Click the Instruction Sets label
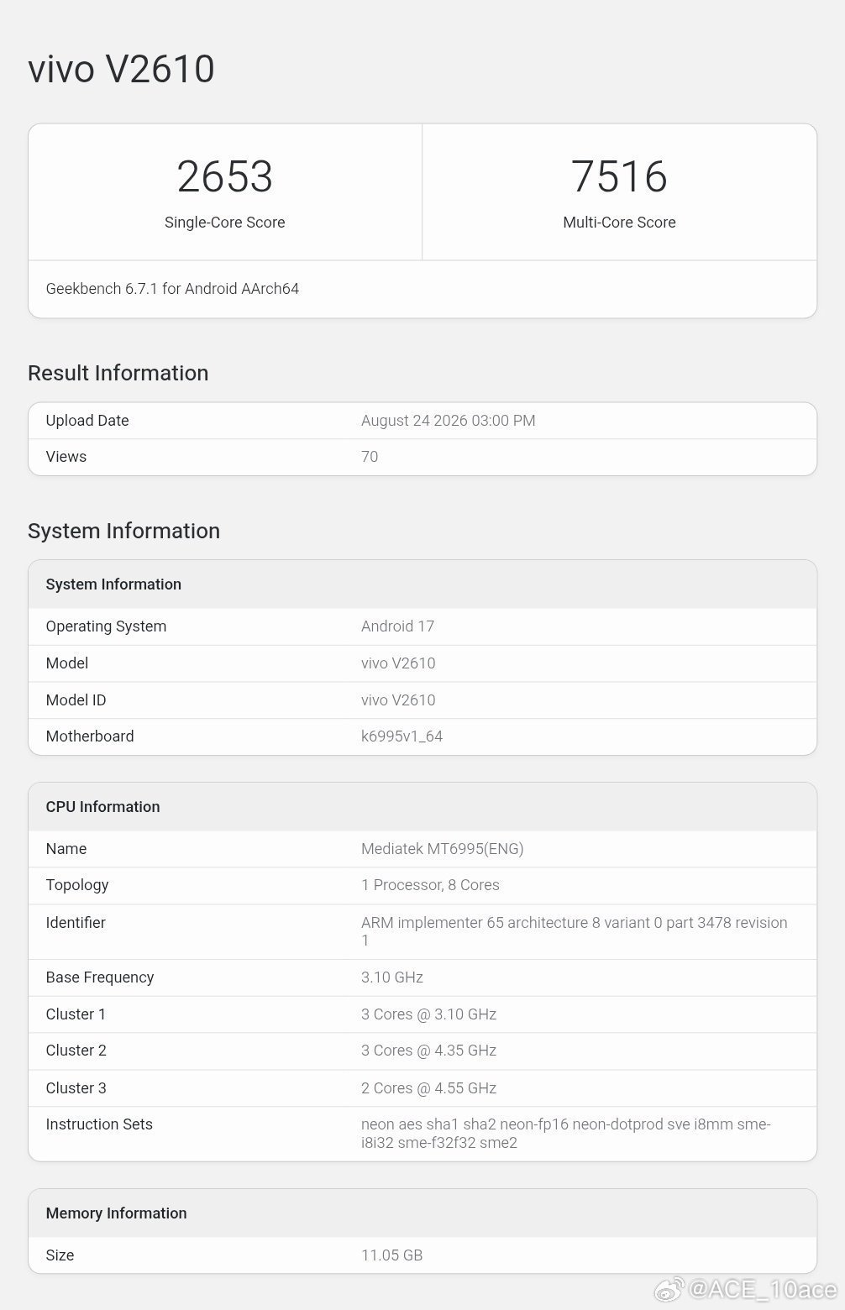Viewport: 845px width, 1310px height. [x=99, y=1124]
